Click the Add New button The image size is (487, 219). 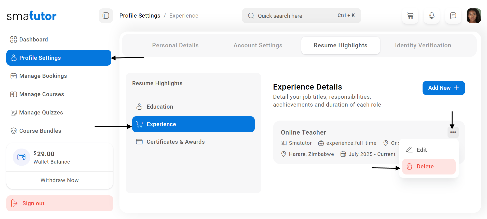(x=443, y=88)
